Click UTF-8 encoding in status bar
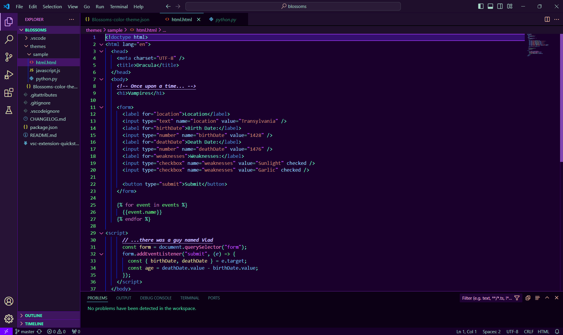 point(512,331)
